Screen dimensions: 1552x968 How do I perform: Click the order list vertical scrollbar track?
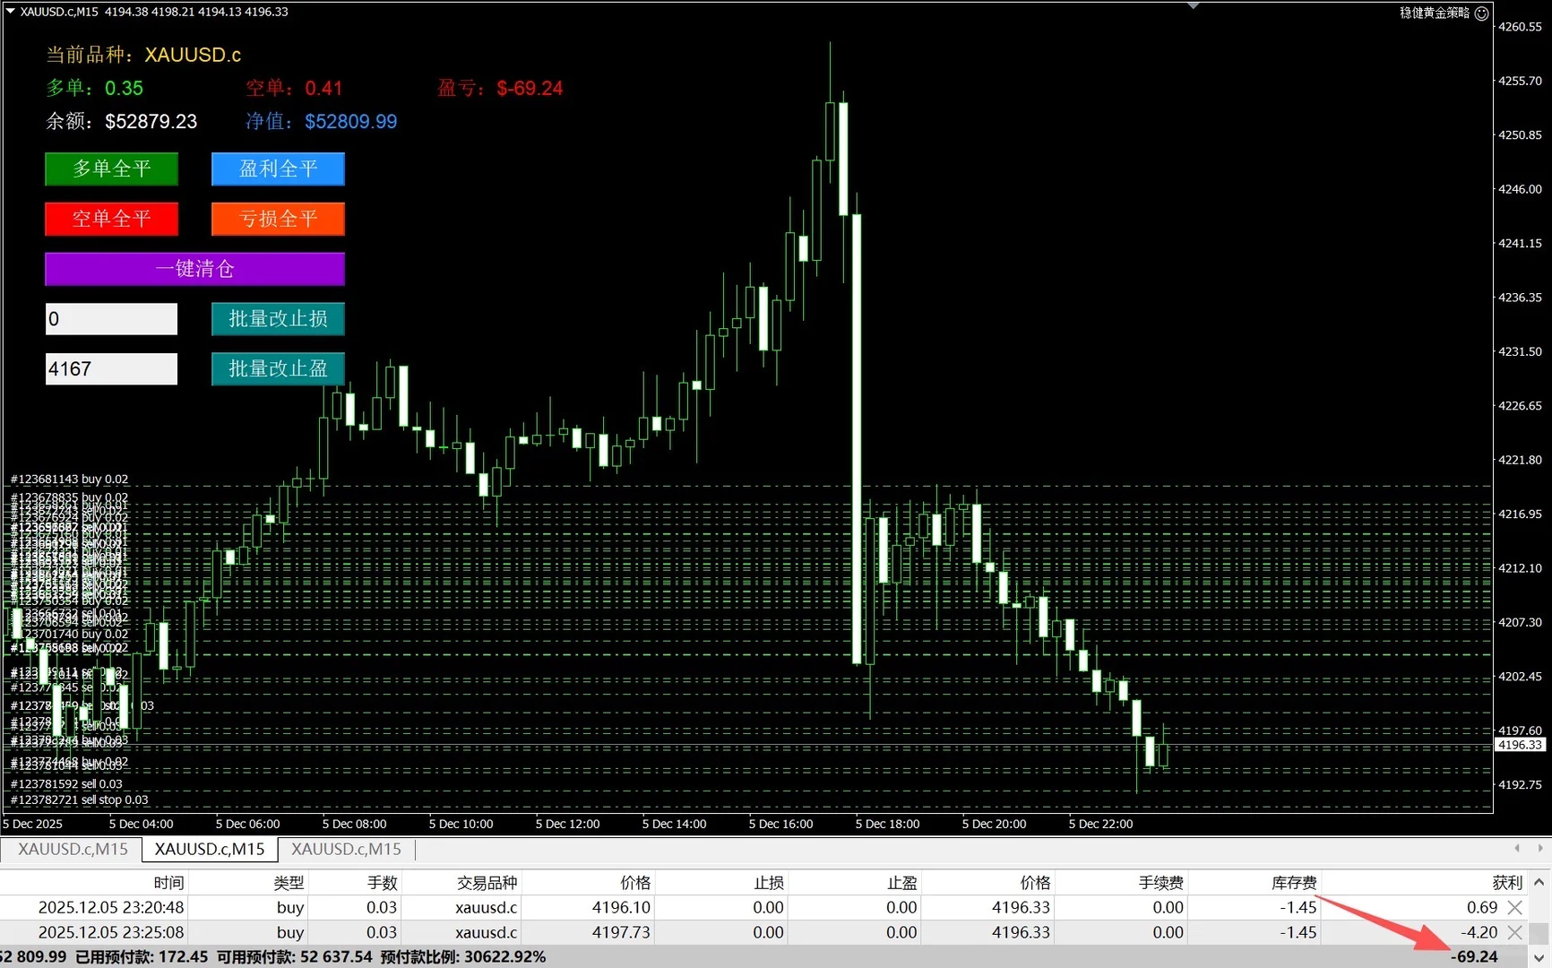1539,920
